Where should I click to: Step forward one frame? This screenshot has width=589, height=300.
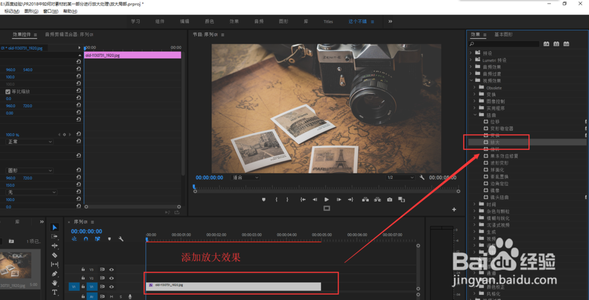339,200
